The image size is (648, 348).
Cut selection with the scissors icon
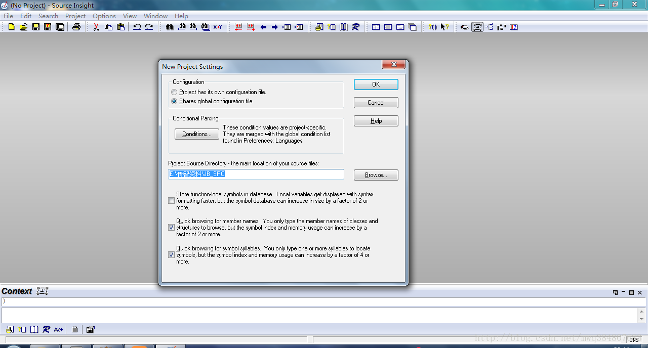pyautogui.click(x=96, y=27)
